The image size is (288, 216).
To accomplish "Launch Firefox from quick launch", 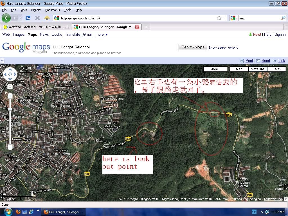I will pos(18,212).
